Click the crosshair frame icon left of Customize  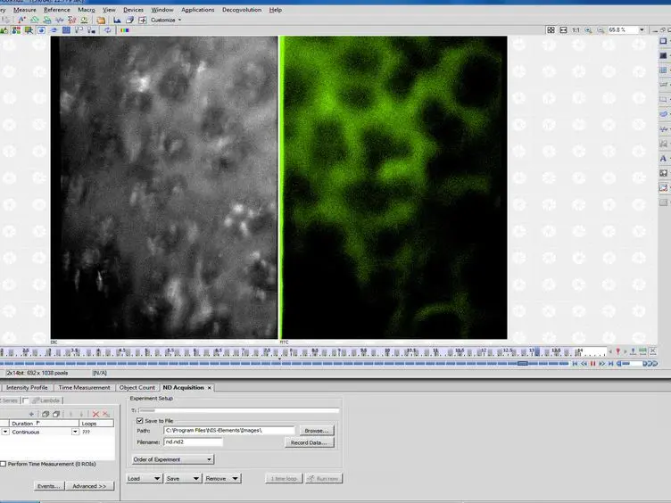tap(142, 20)
